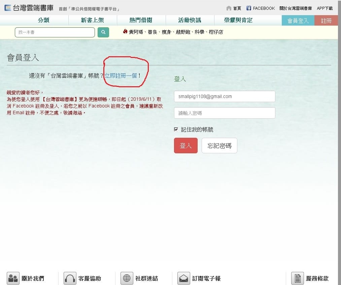The height and width of the screenshot is (285, 341).
Task: Click the 台灣雲端書庫 site title text
Action: point(33,8)
